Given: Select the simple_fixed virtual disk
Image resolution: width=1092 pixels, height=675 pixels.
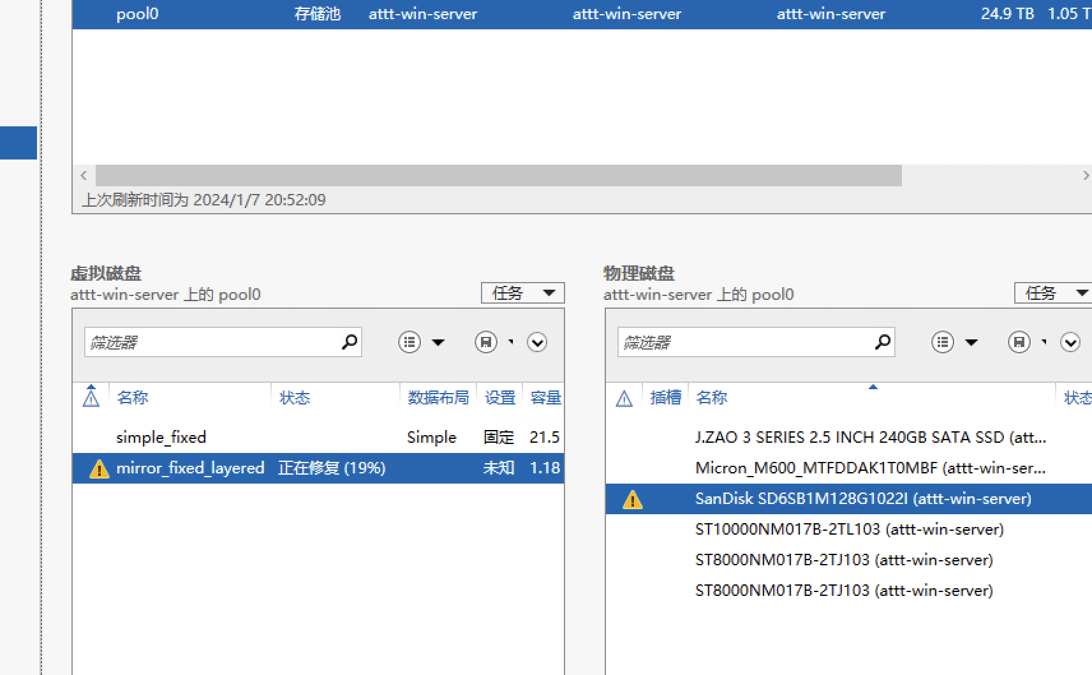Looking at the screenshot, I should tap(318, 437).
